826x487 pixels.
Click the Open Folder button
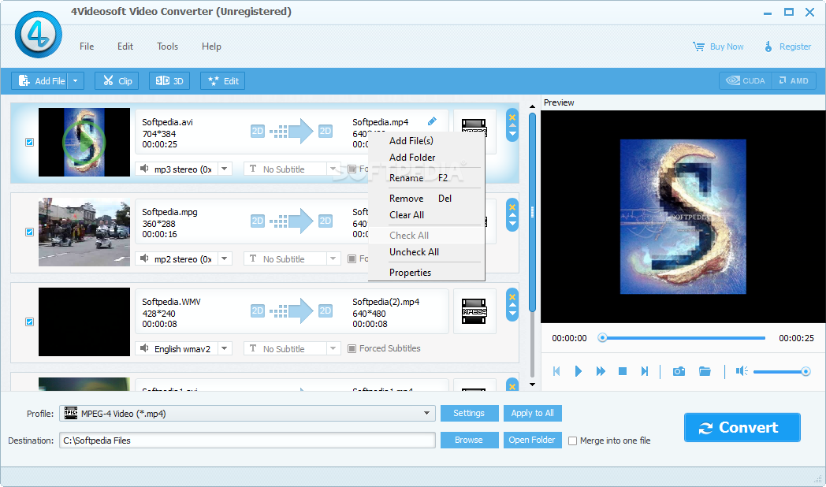[532, 440]
